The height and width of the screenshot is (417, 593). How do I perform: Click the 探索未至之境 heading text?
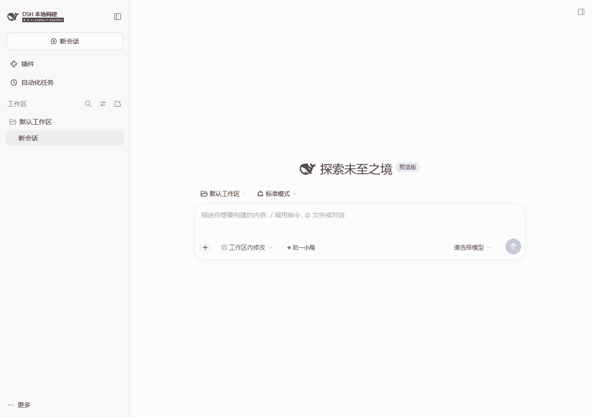[356, 169]
